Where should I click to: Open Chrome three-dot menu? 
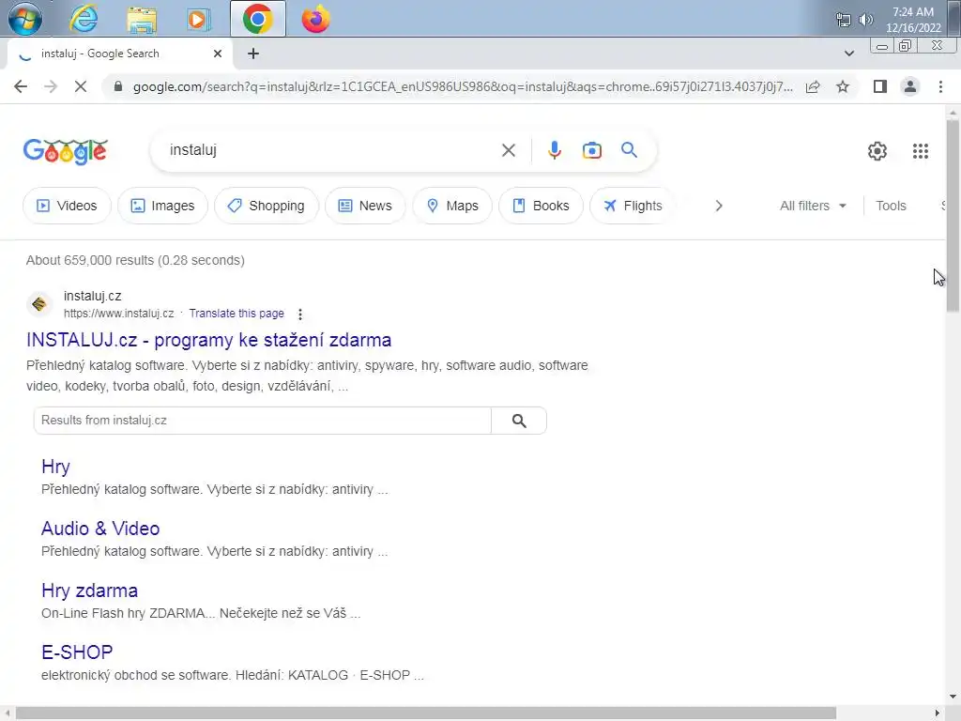click(x=940, y=86)
